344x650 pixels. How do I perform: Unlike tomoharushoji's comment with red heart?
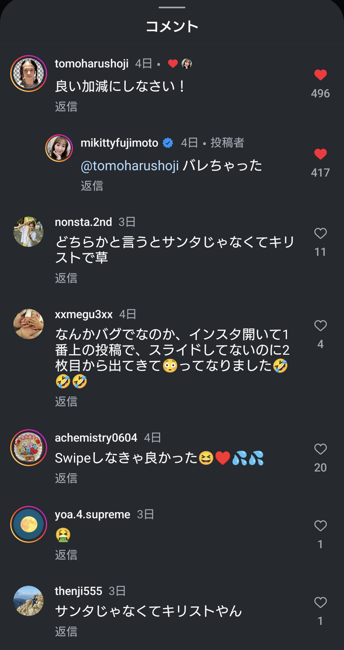coord(320,75)
